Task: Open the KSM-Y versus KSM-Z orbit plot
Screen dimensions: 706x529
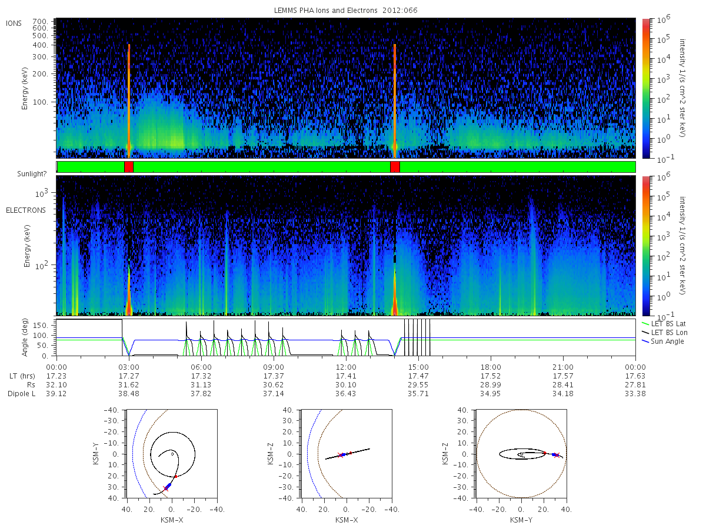Action: 521,454
